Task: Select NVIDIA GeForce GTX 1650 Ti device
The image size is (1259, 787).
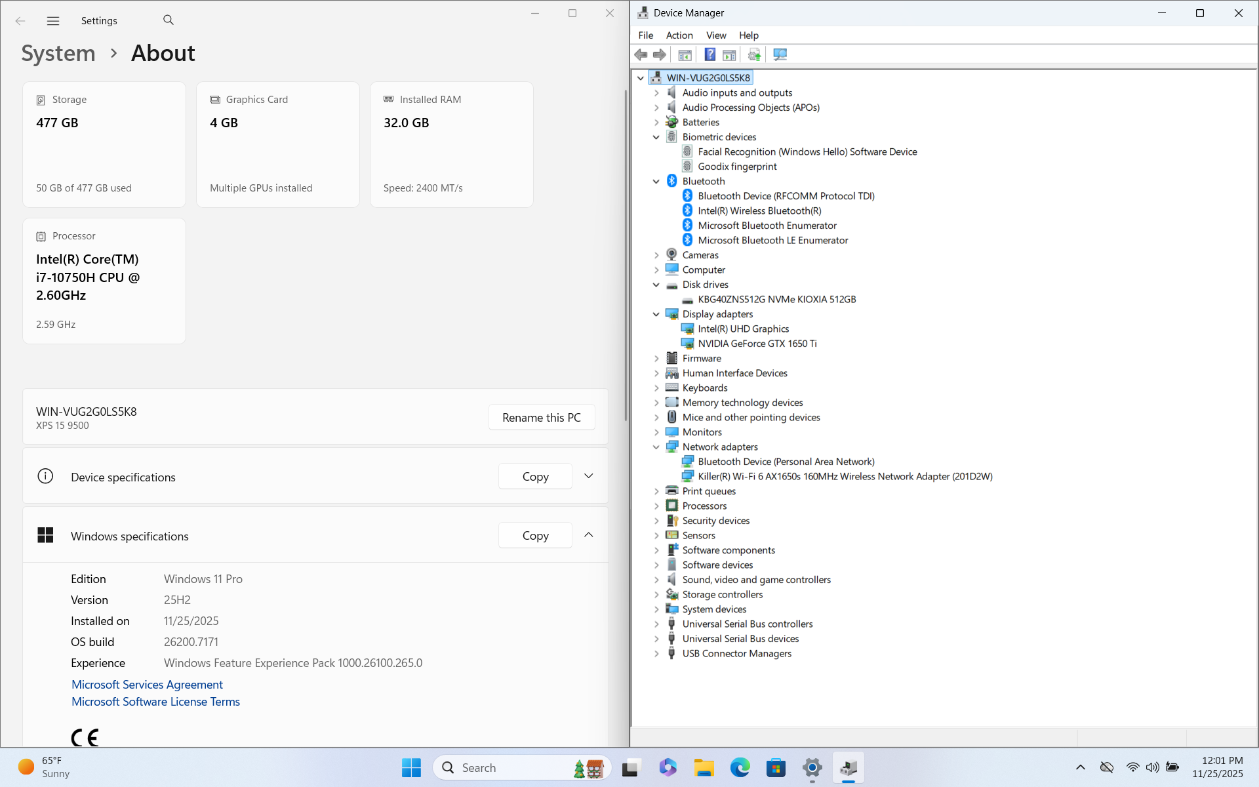Action: click(x=757, y=344)
